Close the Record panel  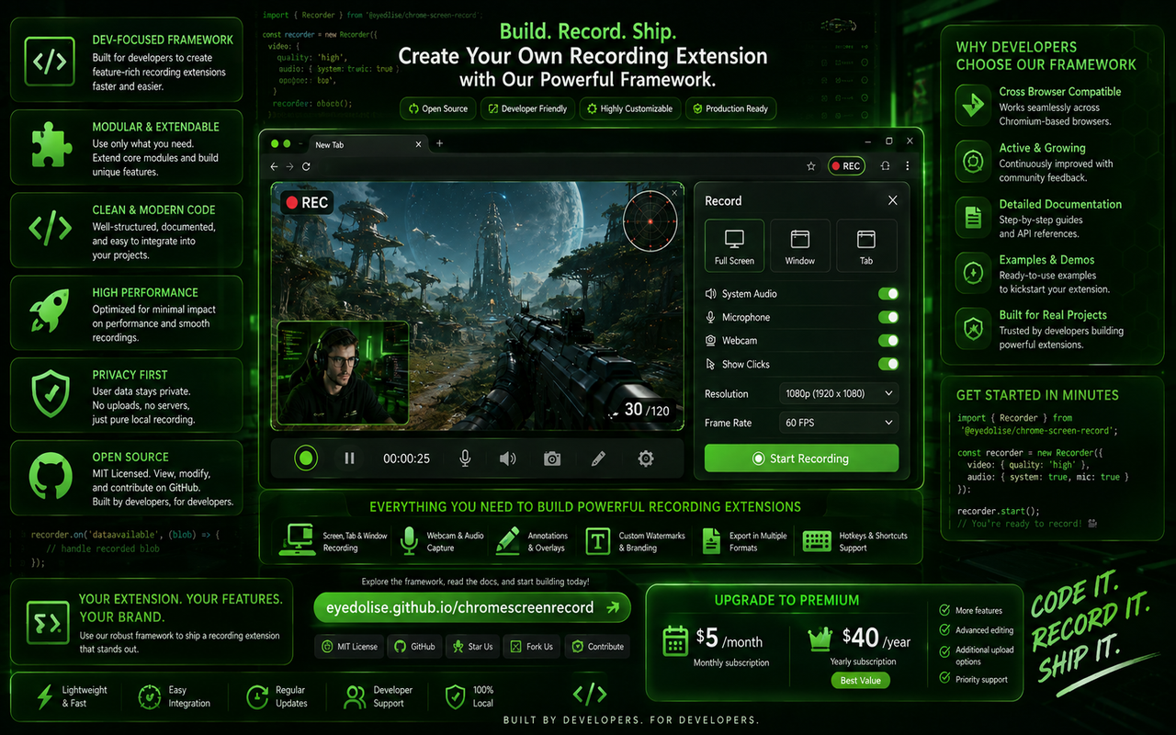click(892, 200)
